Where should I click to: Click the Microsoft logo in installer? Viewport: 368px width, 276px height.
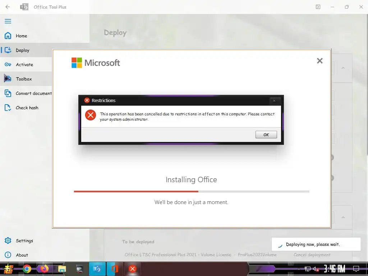tap(96, 63)
